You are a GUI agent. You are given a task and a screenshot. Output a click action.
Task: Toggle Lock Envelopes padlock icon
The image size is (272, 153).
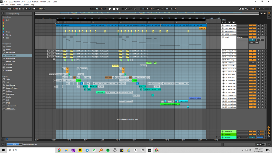click(234, 22)
